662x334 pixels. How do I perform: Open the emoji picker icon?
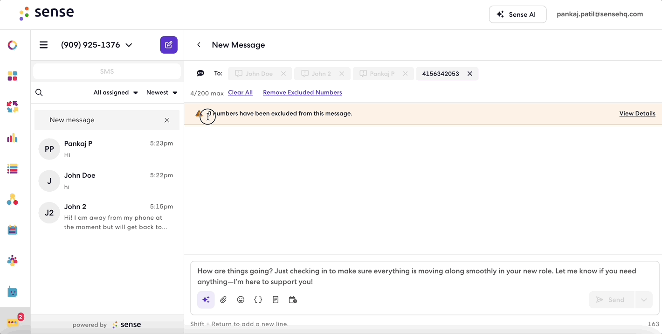coord(241,300)
